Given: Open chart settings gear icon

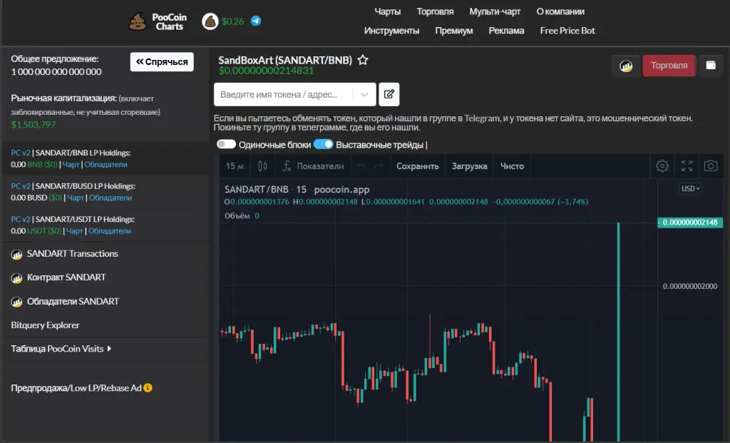Looking at the screenshot, I should (662, 166).
